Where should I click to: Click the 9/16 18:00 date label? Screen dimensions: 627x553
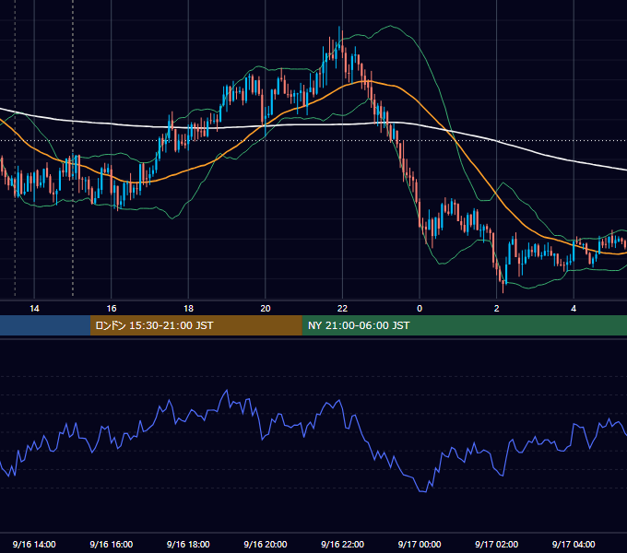(188, 544)
